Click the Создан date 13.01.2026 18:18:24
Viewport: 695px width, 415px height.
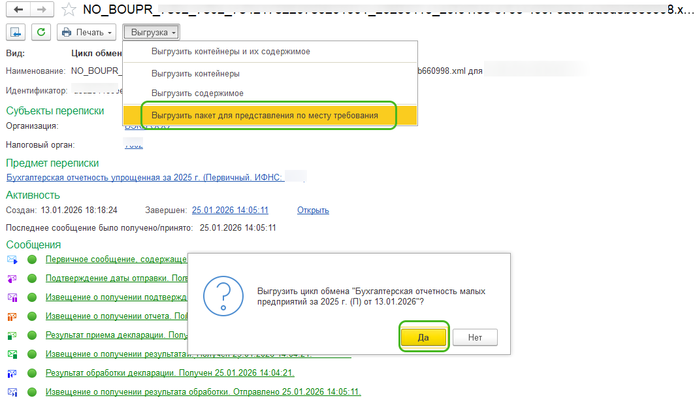coord(79,210)
